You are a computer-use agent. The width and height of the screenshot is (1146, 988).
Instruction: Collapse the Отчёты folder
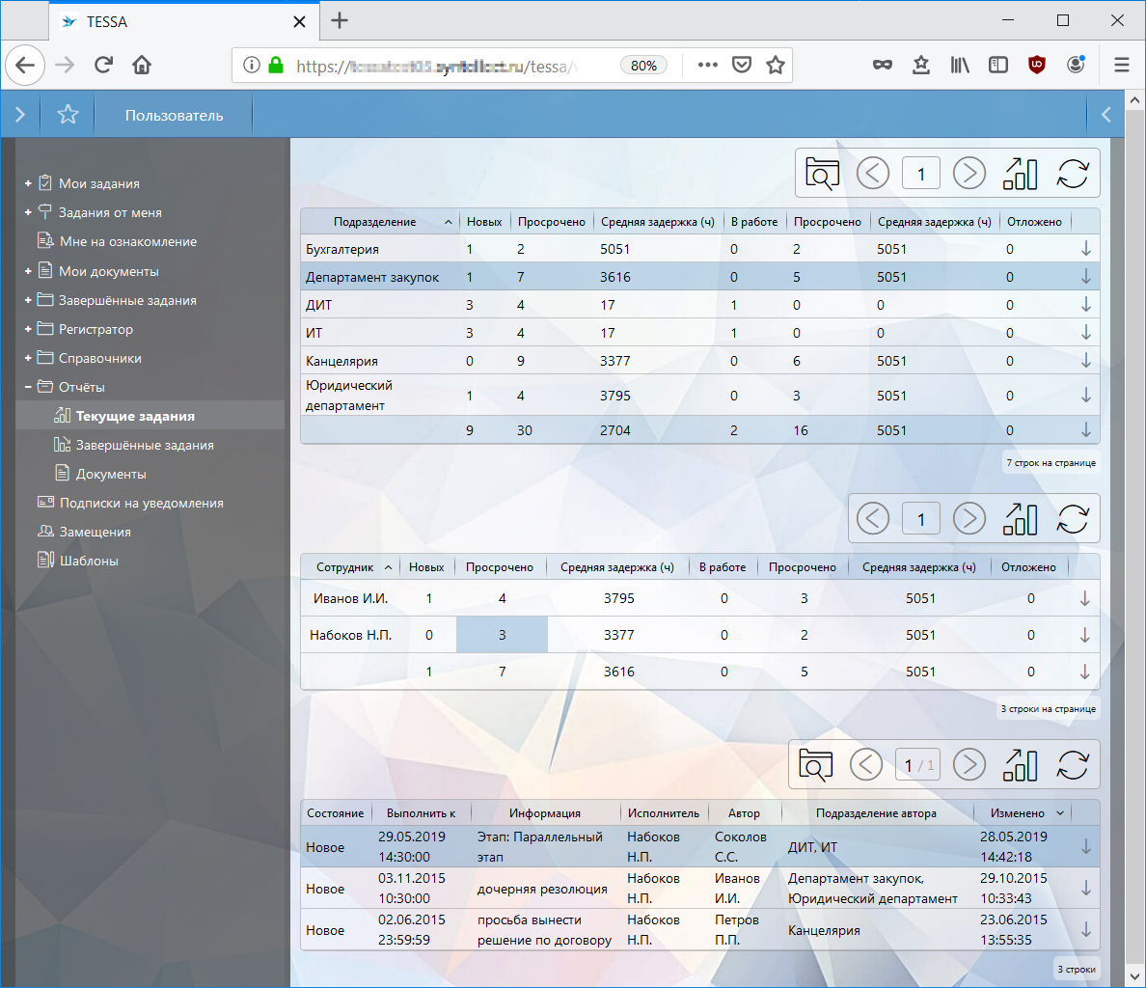click(x=28, y=387)
